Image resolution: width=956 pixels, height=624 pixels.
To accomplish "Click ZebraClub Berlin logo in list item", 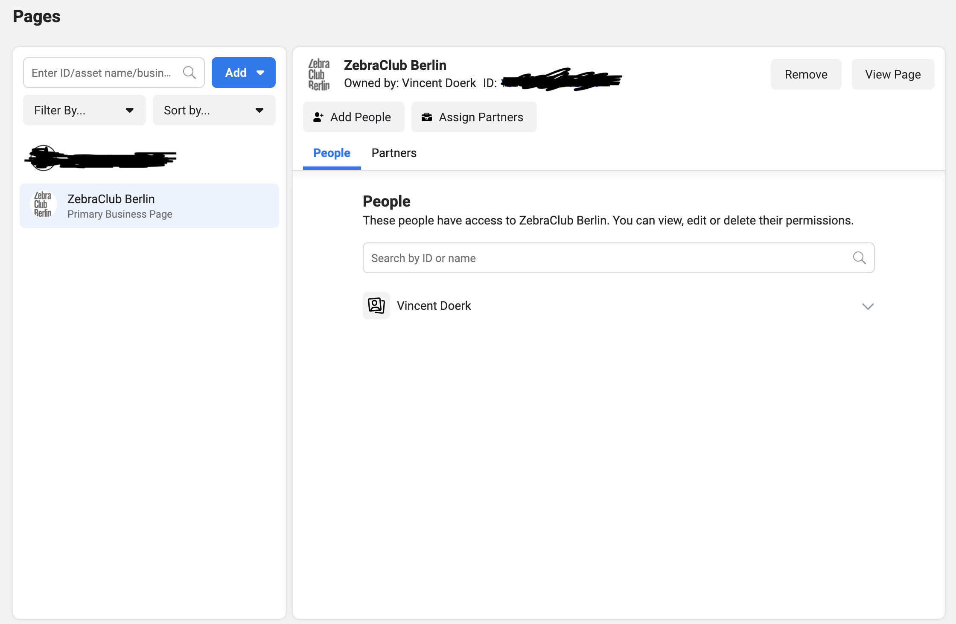I will (43, 205).
